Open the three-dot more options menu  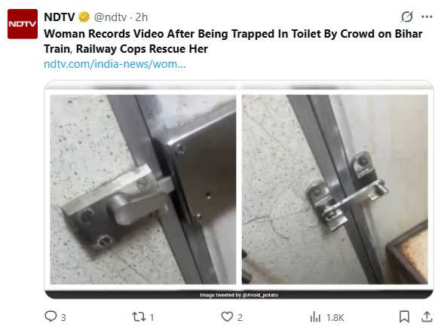pyautogui.click(x=427, y=17)
